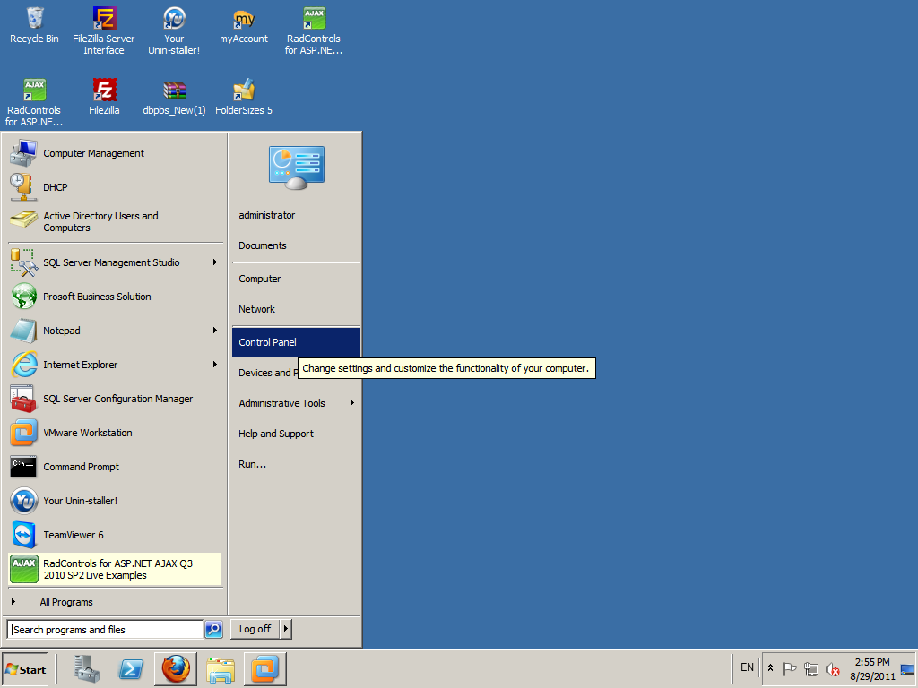Click Firefox icon in taskbar

click(176, 669)
